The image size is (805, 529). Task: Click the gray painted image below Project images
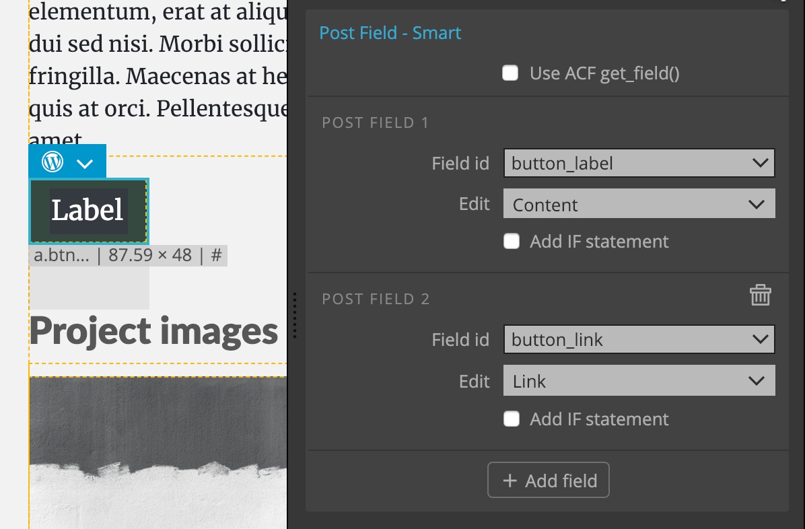click(x=158, y=453)
